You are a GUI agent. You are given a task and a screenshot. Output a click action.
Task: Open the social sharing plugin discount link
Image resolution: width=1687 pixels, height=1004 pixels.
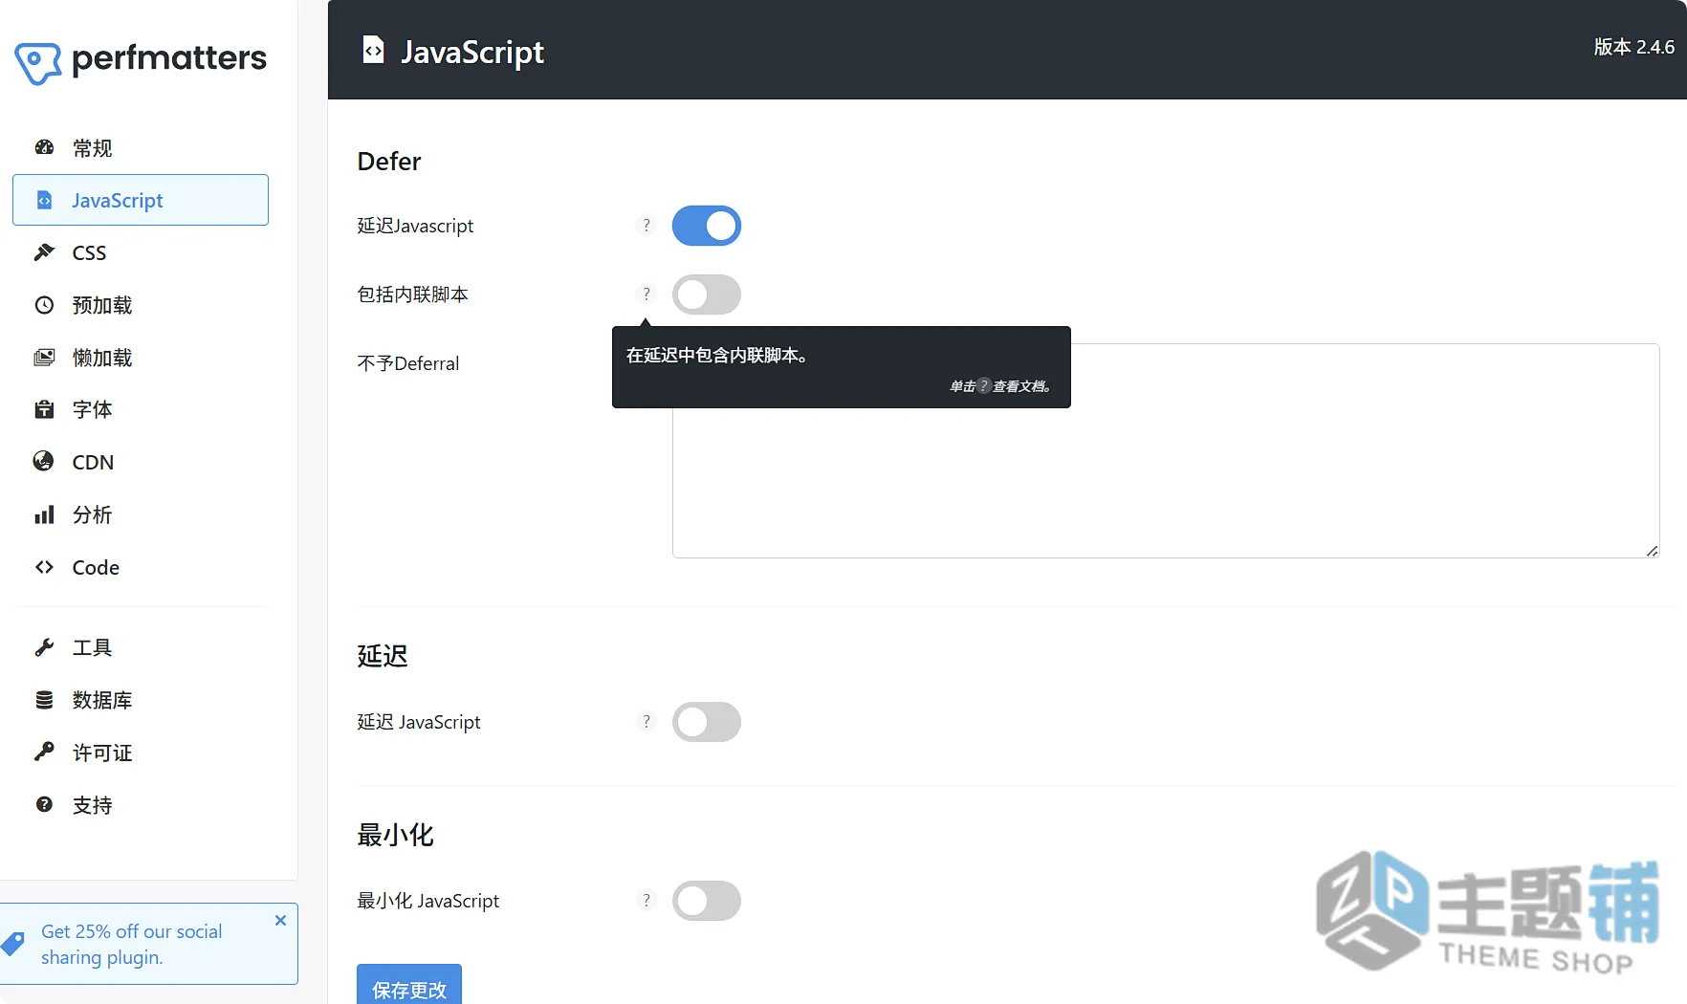(x=131, y=944)
